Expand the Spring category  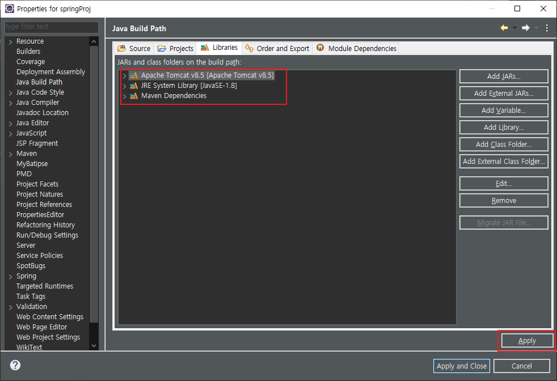pyautogui.click(x=10, y=277)
